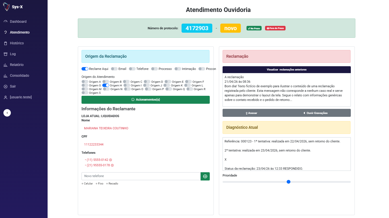Enable the Telefone origin toggle
389x218 pixels.
tap(132, 69)
